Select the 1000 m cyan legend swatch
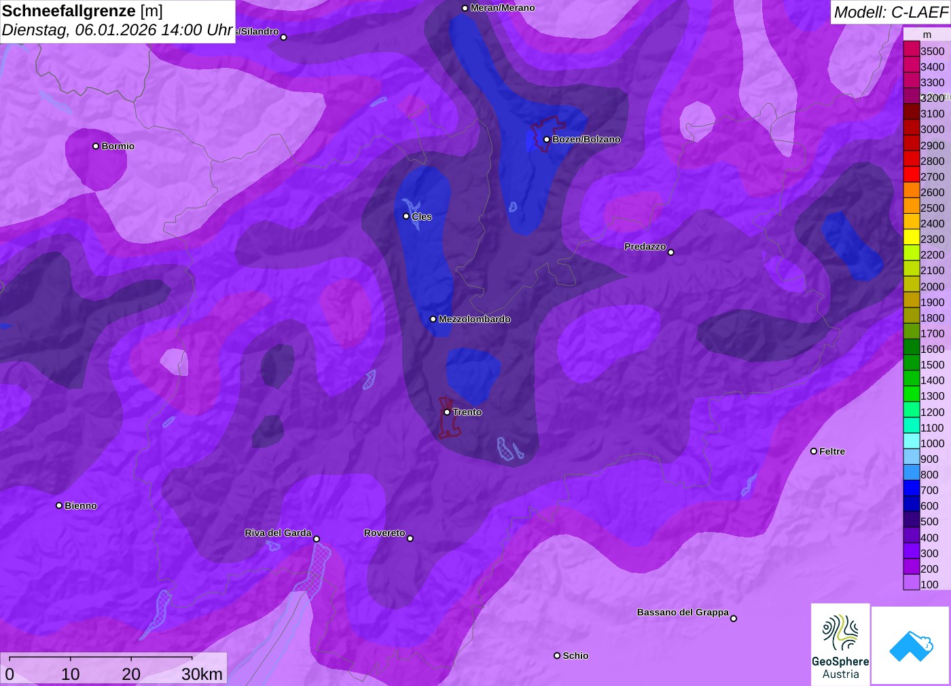951x686 pixels. tap(912, 442)
